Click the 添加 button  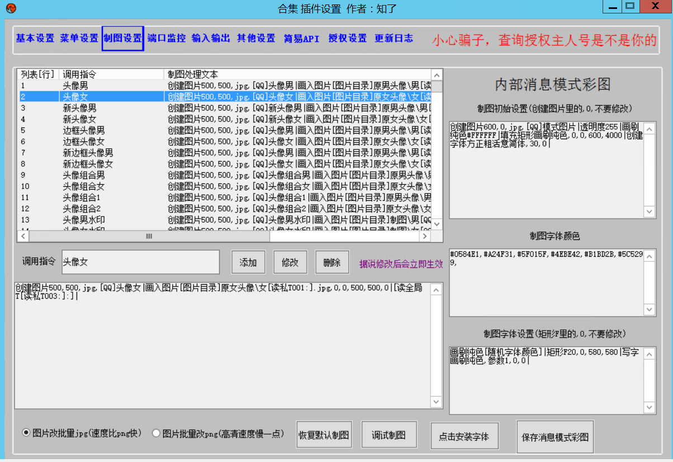point(248,262)
